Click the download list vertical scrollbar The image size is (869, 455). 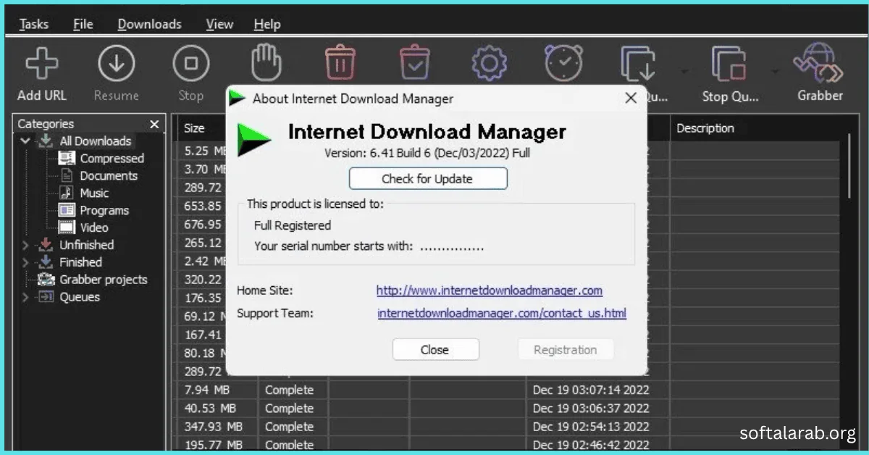coord(851,167)
